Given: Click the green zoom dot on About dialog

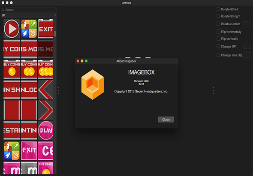Looking at the screenshot, I should 86,61.
